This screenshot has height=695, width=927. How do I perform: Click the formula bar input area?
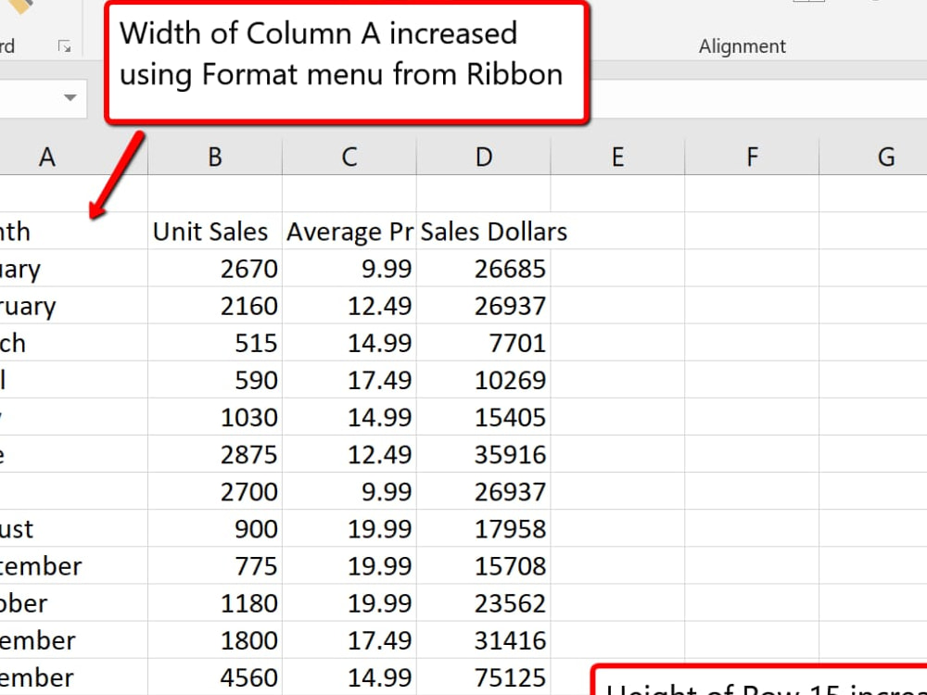point(759,98)
